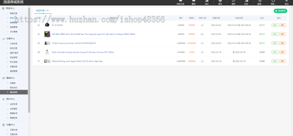Click the 交易中心 bar-chart icon
This screenshot has width=293, height=136.
click(3, 38)
